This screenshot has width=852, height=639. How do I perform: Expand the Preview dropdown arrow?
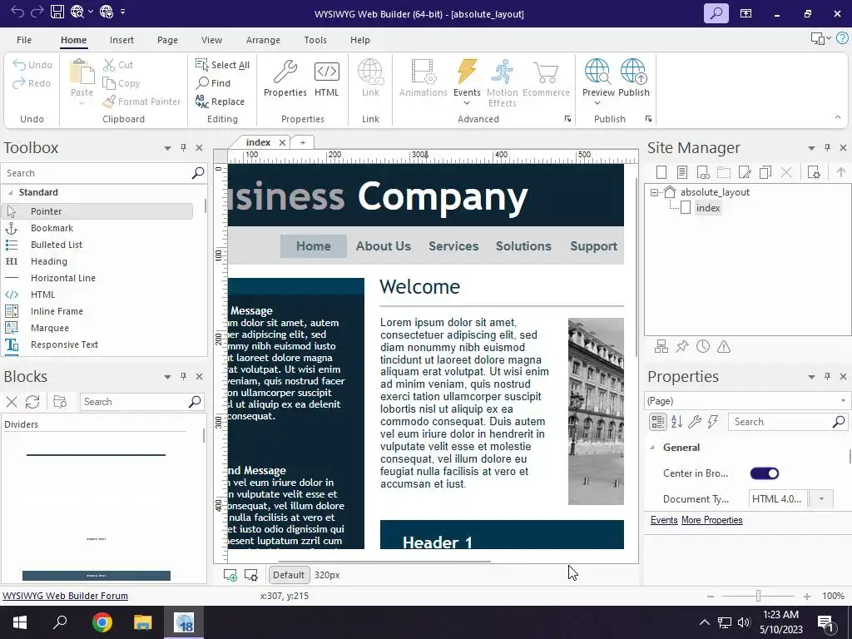[597, 103]
